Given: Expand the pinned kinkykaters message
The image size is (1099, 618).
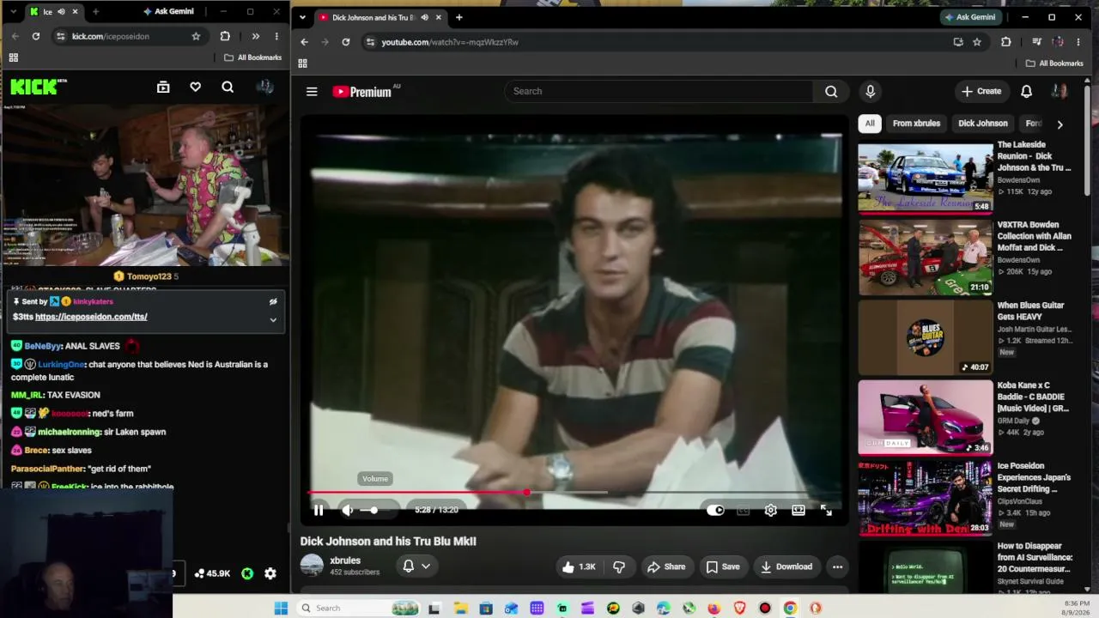Looking at the screenshot, I should (x=273, y=320).
